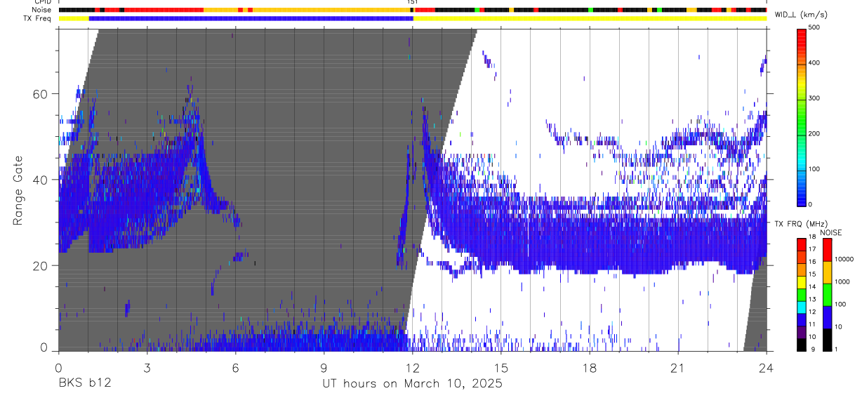Screen dimensions: 862x398
Task: Pick cyan 12–13 MHz TX FRQ swatch
Action: pos(802,307)
